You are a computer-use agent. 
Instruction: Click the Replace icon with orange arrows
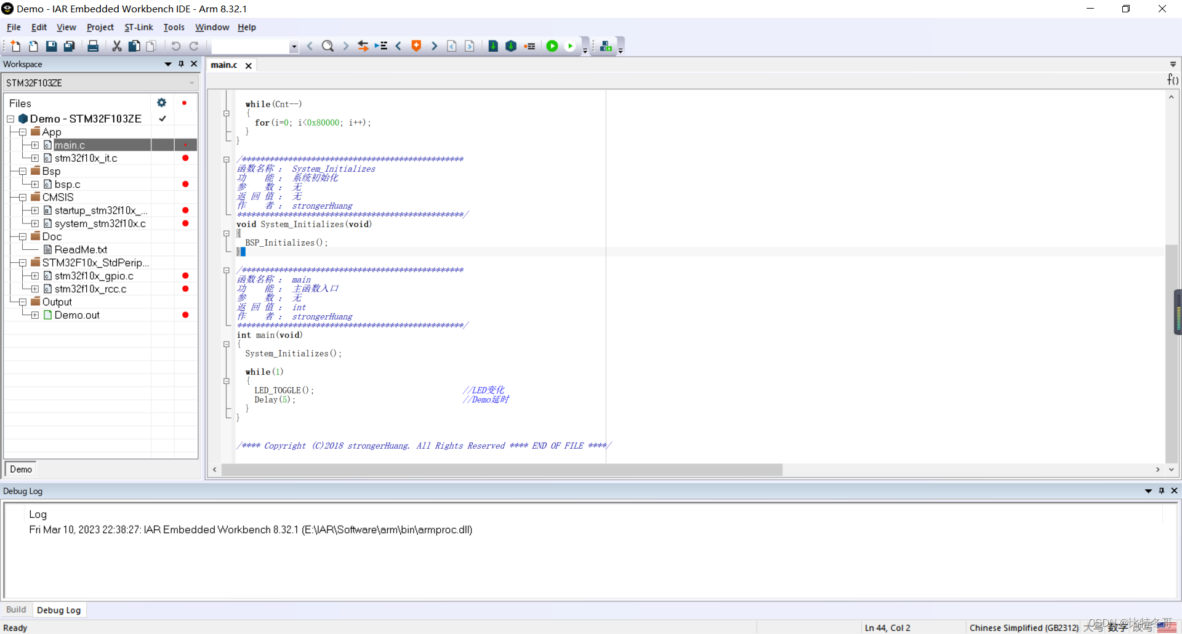tap(363, 46)
